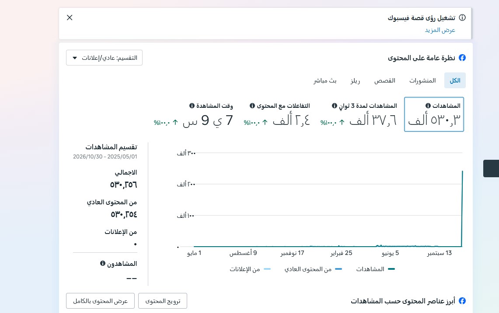Click the dark tab at the right edge
The width and height of the screenshot is (499, 313).
point(491,169)
